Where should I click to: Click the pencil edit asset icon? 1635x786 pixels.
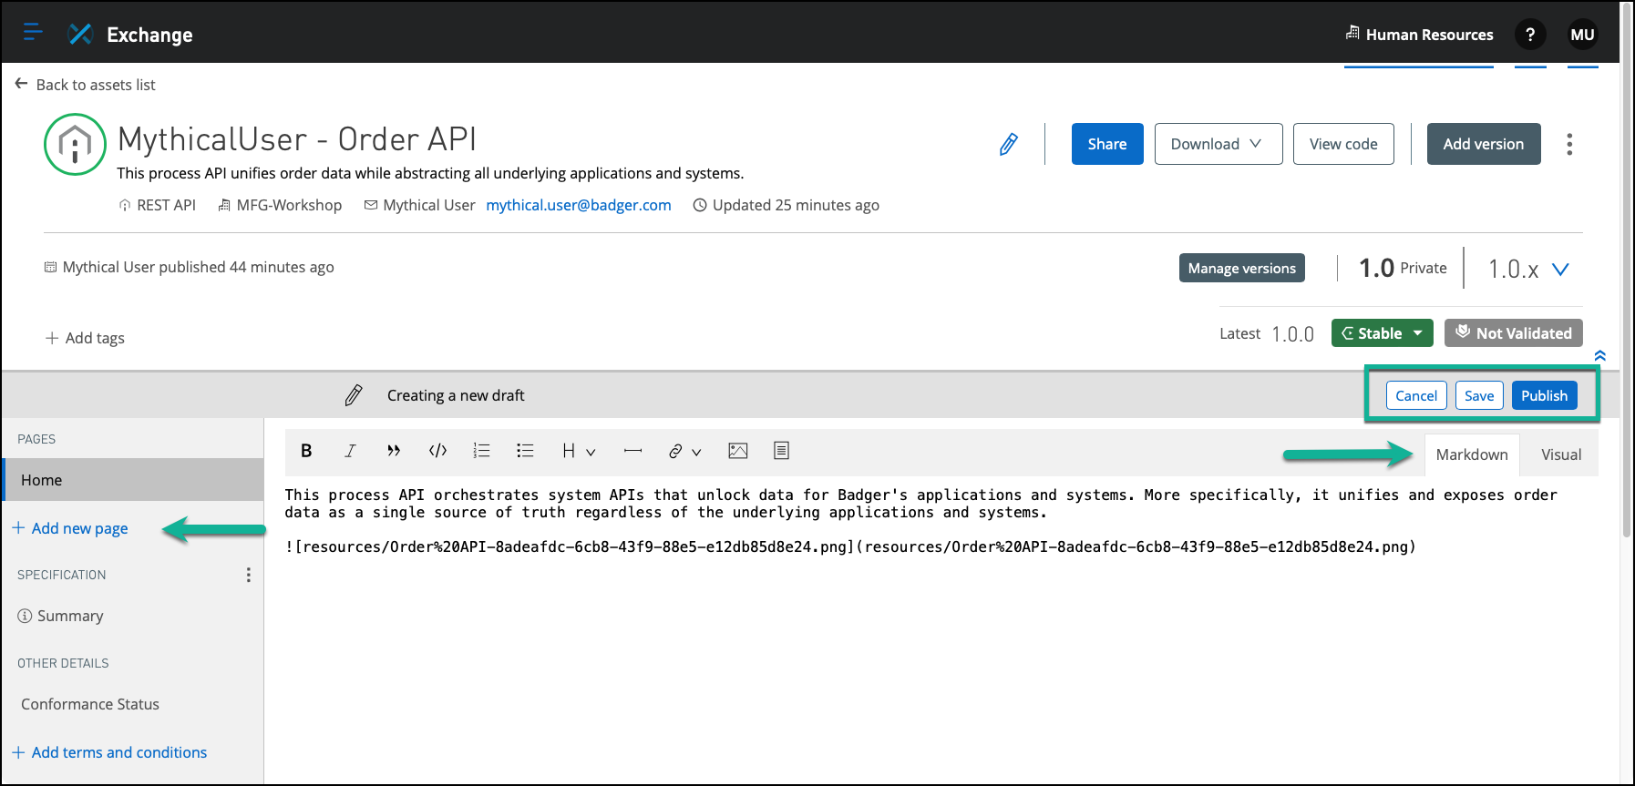click(x=1008, y=144)
